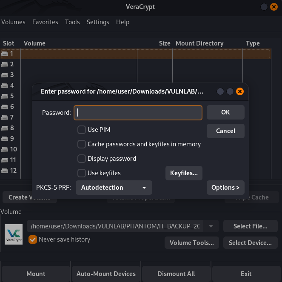The width and height of the screenshot is (282, 282).
Task: Open the Keyfiles... dialog
Action: coord(184,173)
